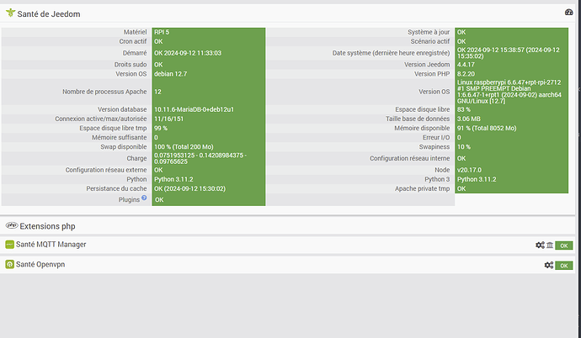Click the 'Linux raspberrypi 6.6.47+rpt-rpi-2712' kernel text
This screenshot has height=338, width=581.
[509, 82]
